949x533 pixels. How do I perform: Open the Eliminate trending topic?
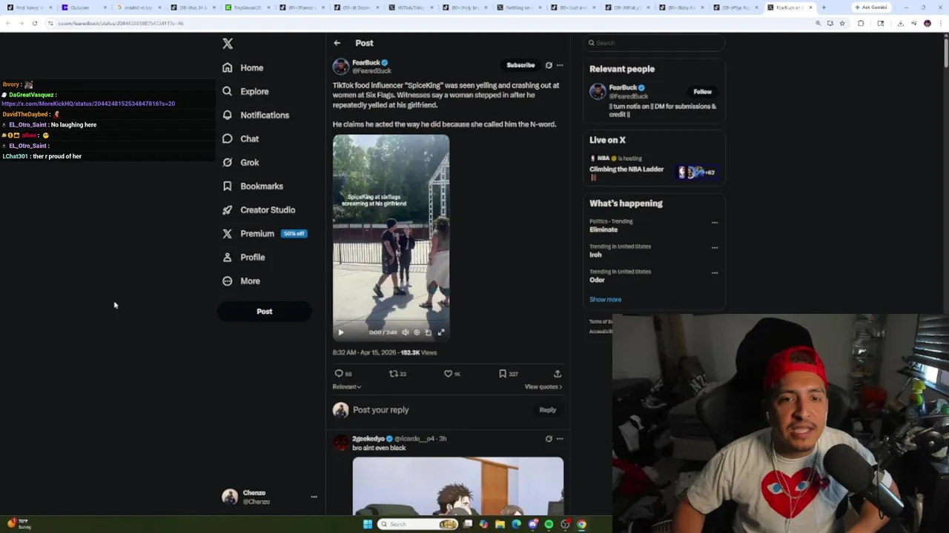click(x=604, y=229)
